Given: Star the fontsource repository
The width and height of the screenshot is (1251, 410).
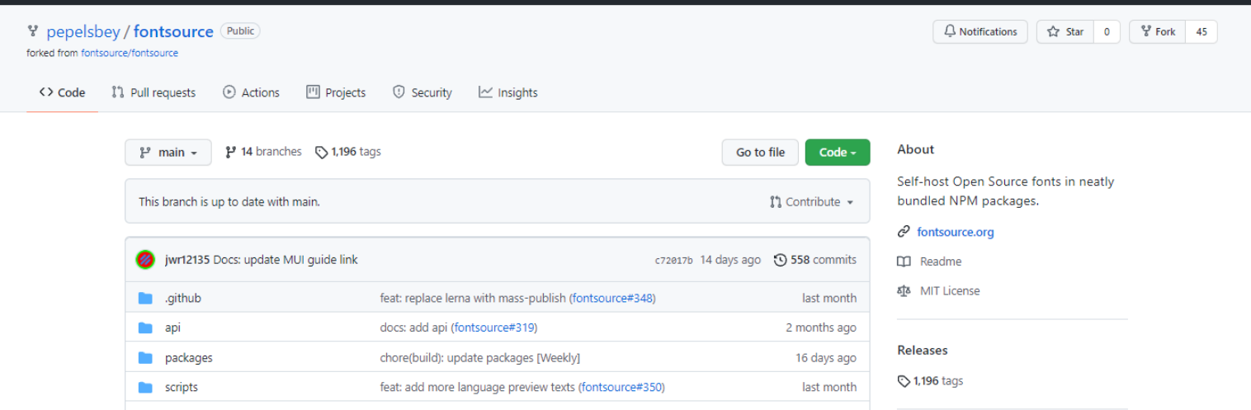Looking at the screenshot, I should pos(1065,31).
